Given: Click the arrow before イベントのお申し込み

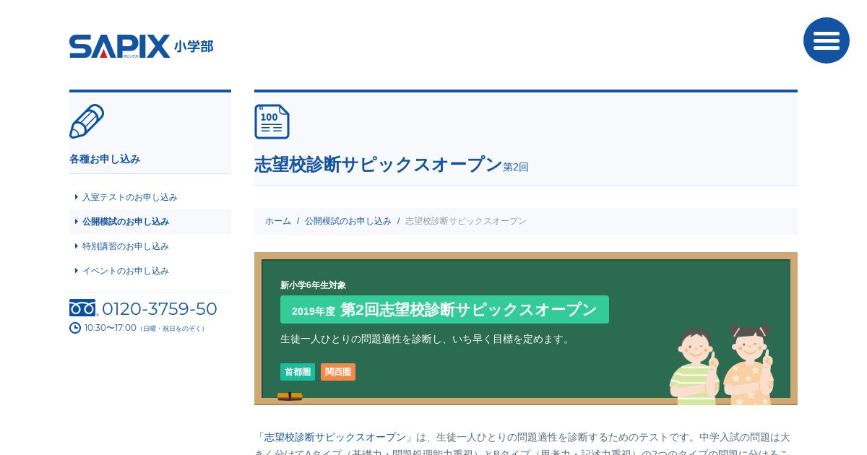Looking at the screenshot, I should coord(77,271).
